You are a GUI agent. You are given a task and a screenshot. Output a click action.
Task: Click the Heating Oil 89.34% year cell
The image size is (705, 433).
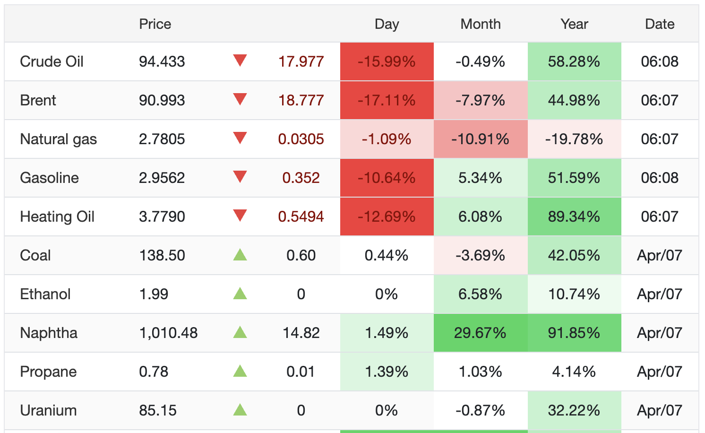tap(574, 216)
